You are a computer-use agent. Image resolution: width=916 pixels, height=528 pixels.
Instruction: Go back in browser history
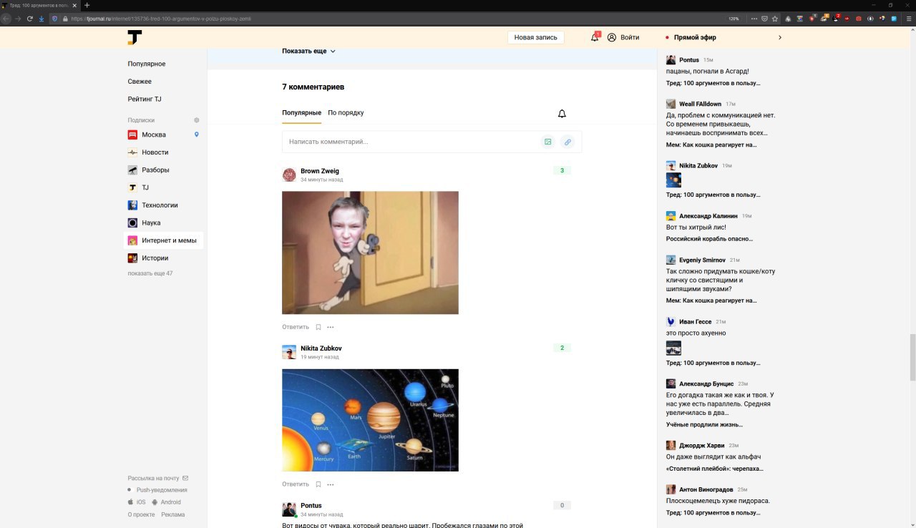6,19
